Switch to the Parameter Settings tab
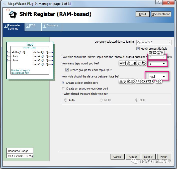The height and width of the screenshot is (169, 177). [x=14, y=27]
